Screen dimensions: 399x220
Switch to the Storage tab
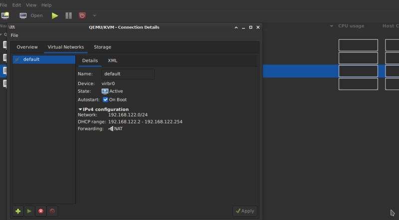tap(103, 47)
